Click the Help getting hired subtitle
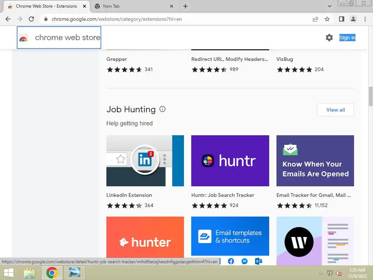The height and width of the screenshot is (280, 373). click(129, 123)
